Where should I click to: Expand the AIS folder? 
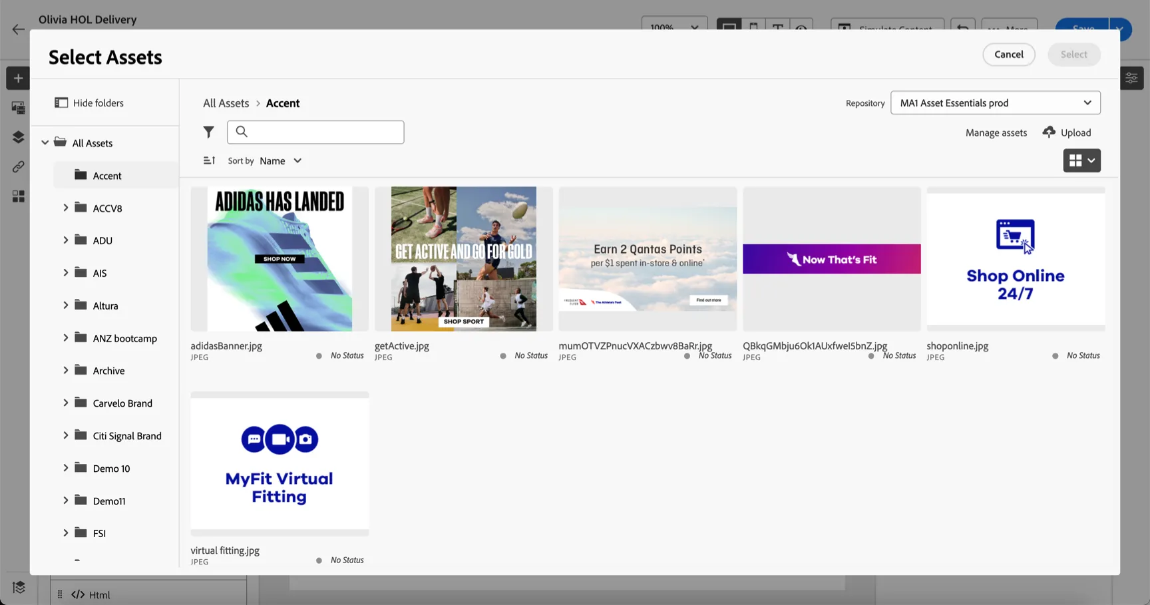pyautogui.click(x=65, y=273)
